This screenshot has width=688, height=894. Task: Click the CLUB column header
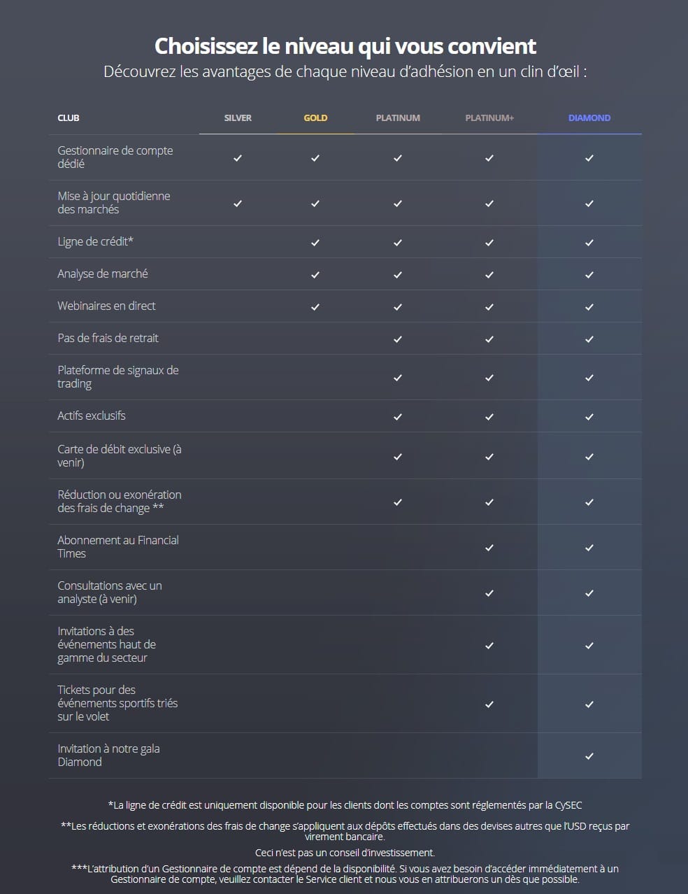[x=69, y=118]
